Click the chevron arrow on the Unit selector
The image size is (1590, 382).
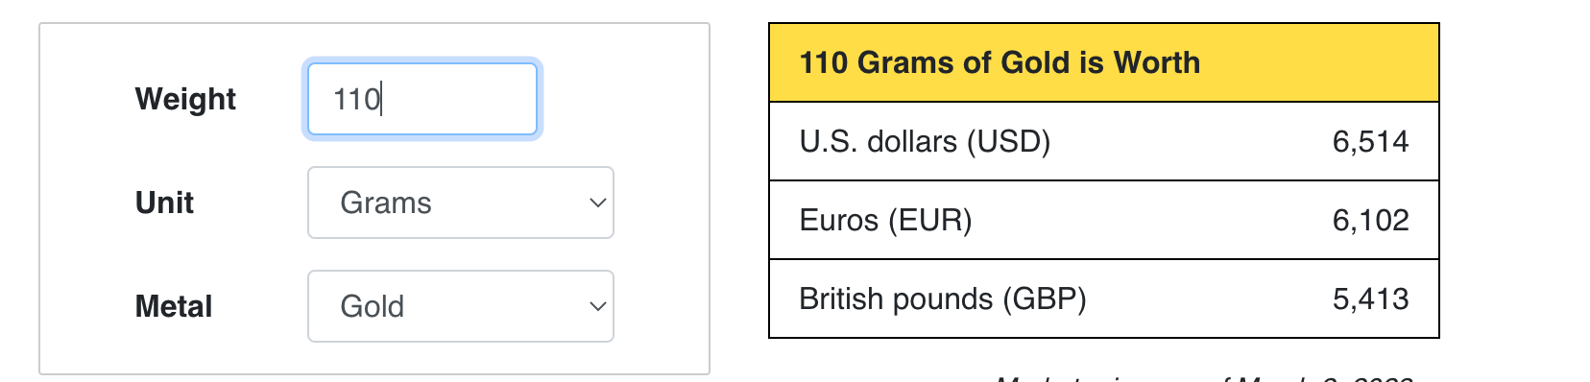pos(597,203)
